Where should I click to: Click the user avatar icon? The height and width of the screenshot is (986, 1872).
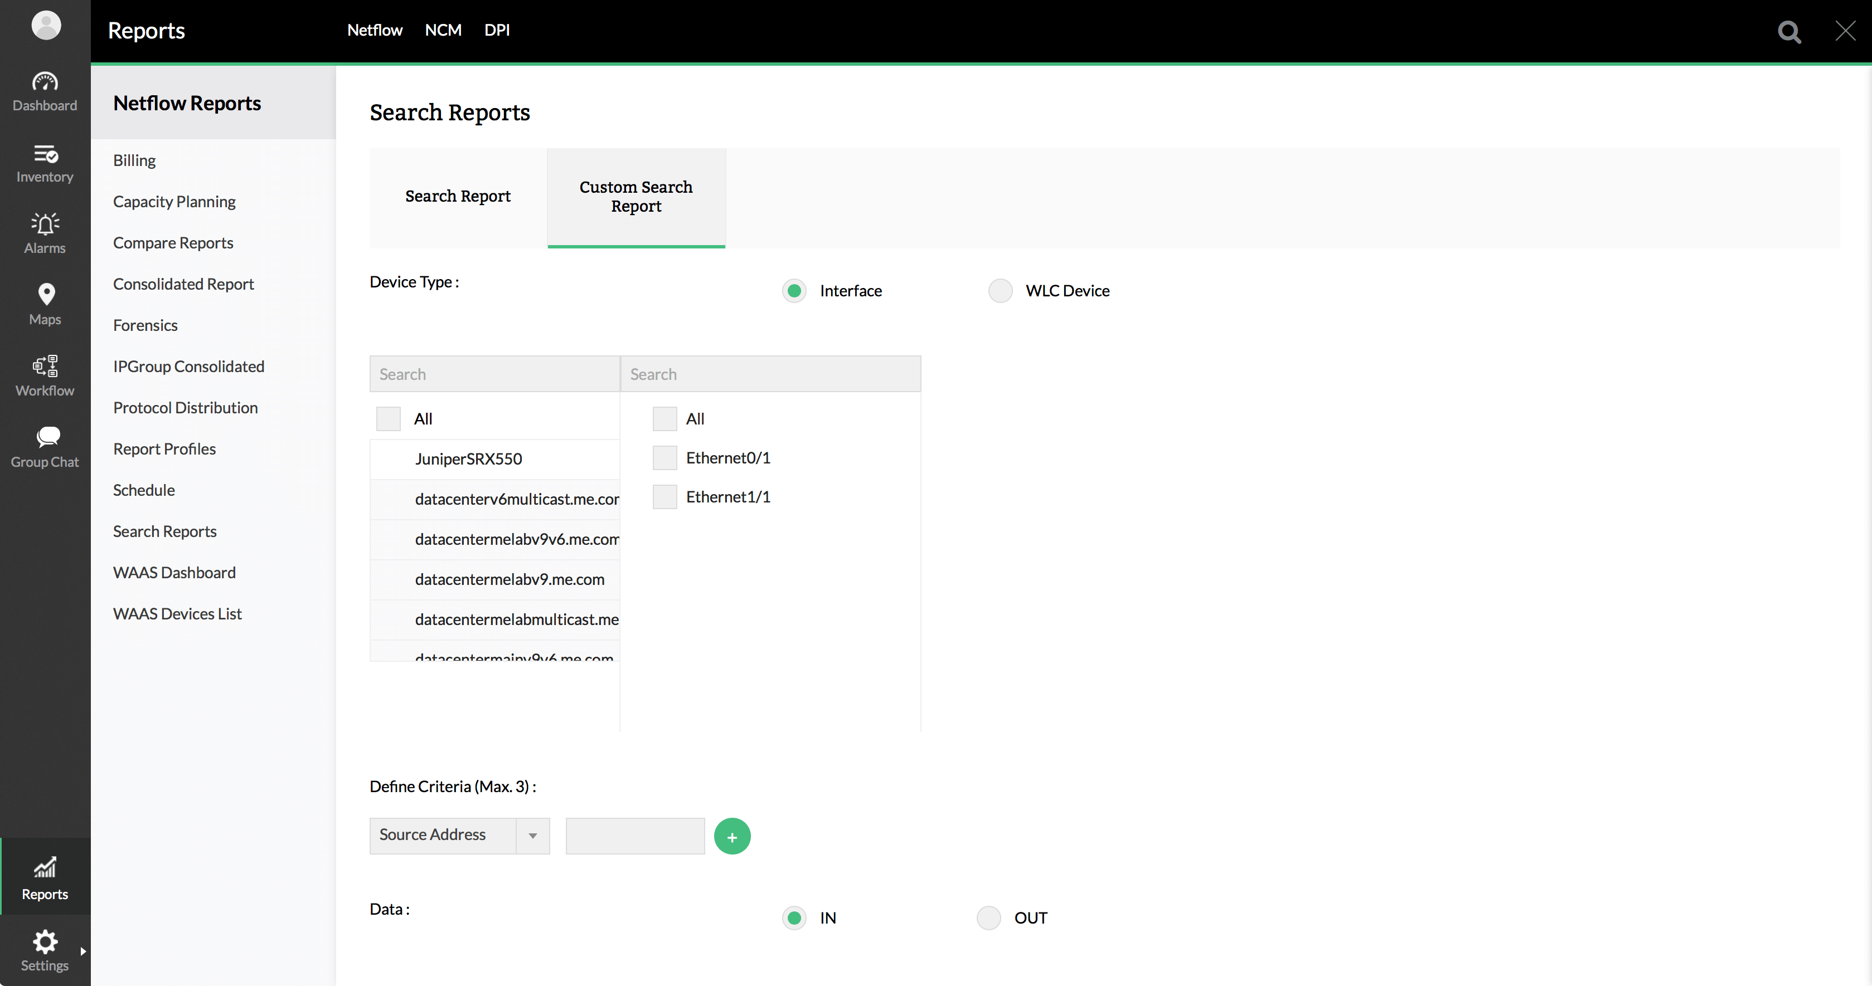pyautogui.click(x=46, y=26)
